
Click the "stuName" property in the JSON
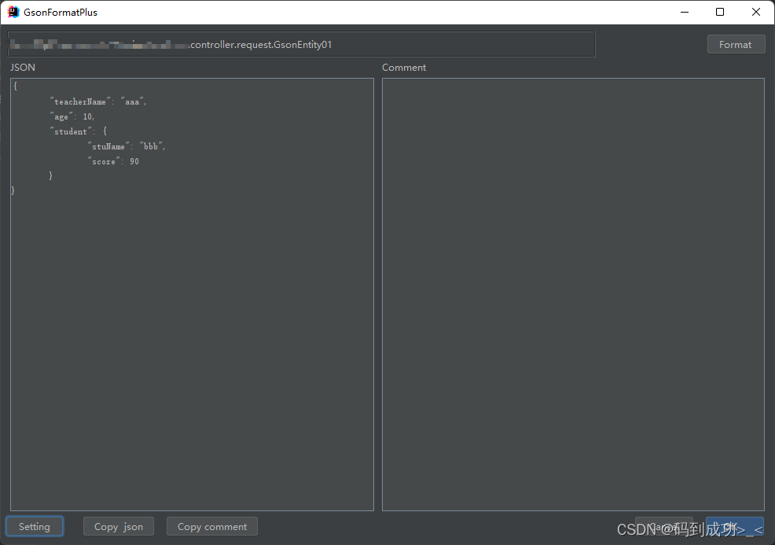(108, 145)
